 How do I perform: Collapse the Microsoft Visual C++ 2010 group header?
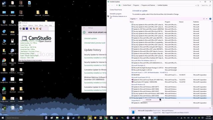pyautogui.click(x=149, y=73)
